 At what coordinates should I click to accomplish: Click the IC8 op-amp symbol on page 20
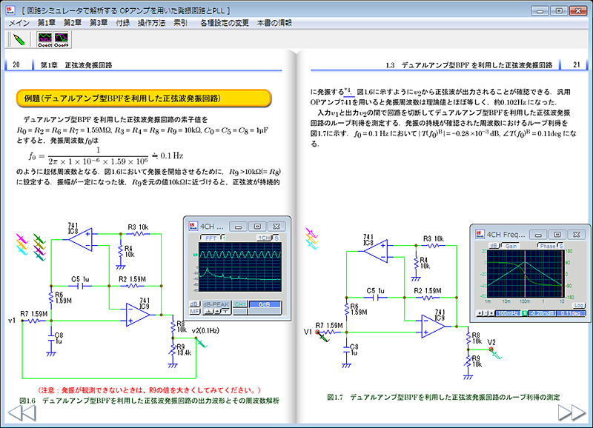(81, 239)
